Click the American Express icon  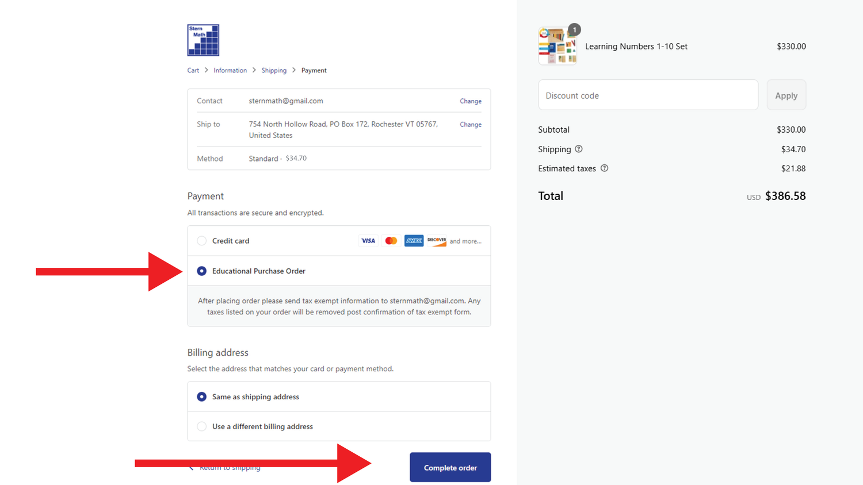pyautogui.click(x=414, y=241)
